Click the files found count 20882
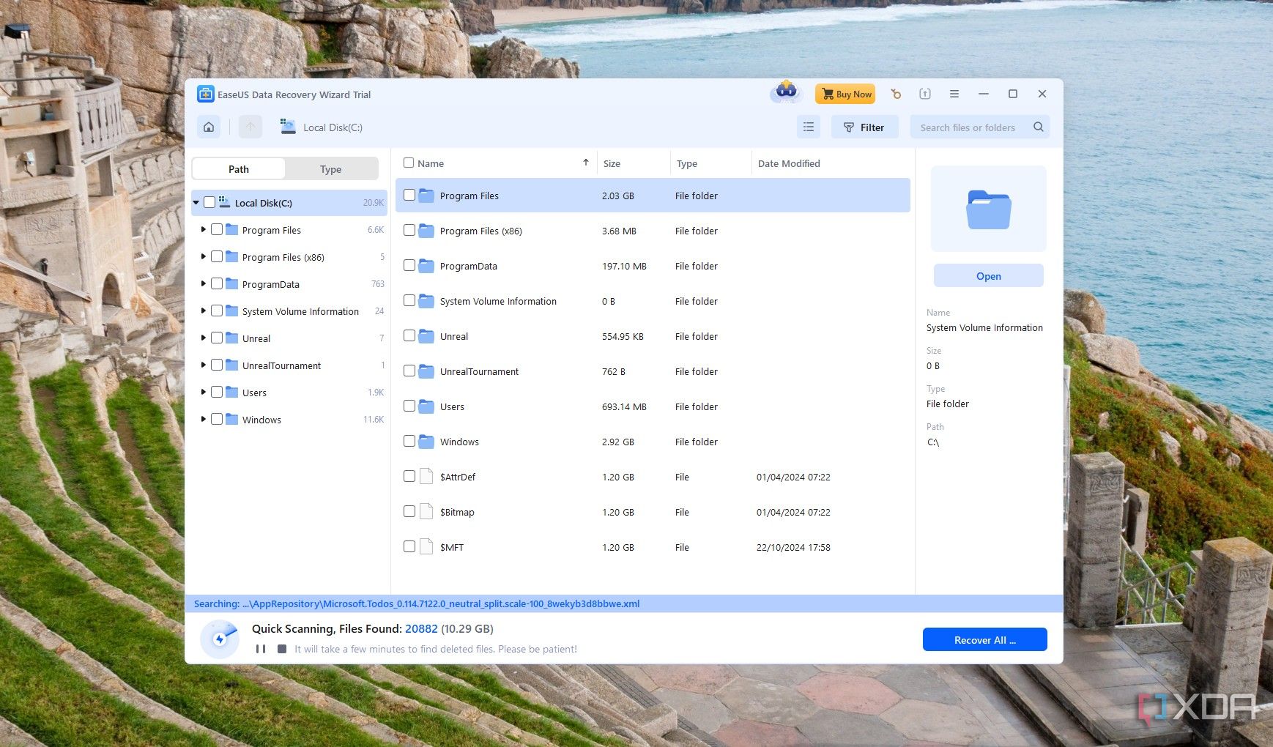 421,628
